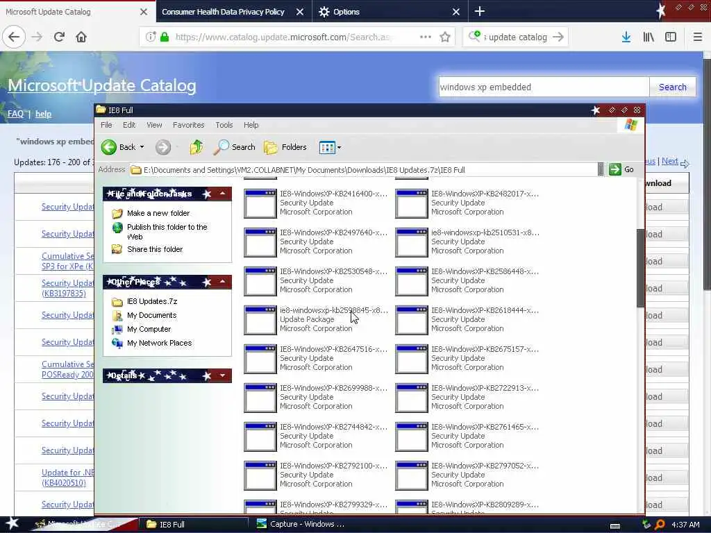Select ie8-windowsxp-kb2510531 file icon
The width and height of the screenshot is (711, 533).
pos(412,242)
